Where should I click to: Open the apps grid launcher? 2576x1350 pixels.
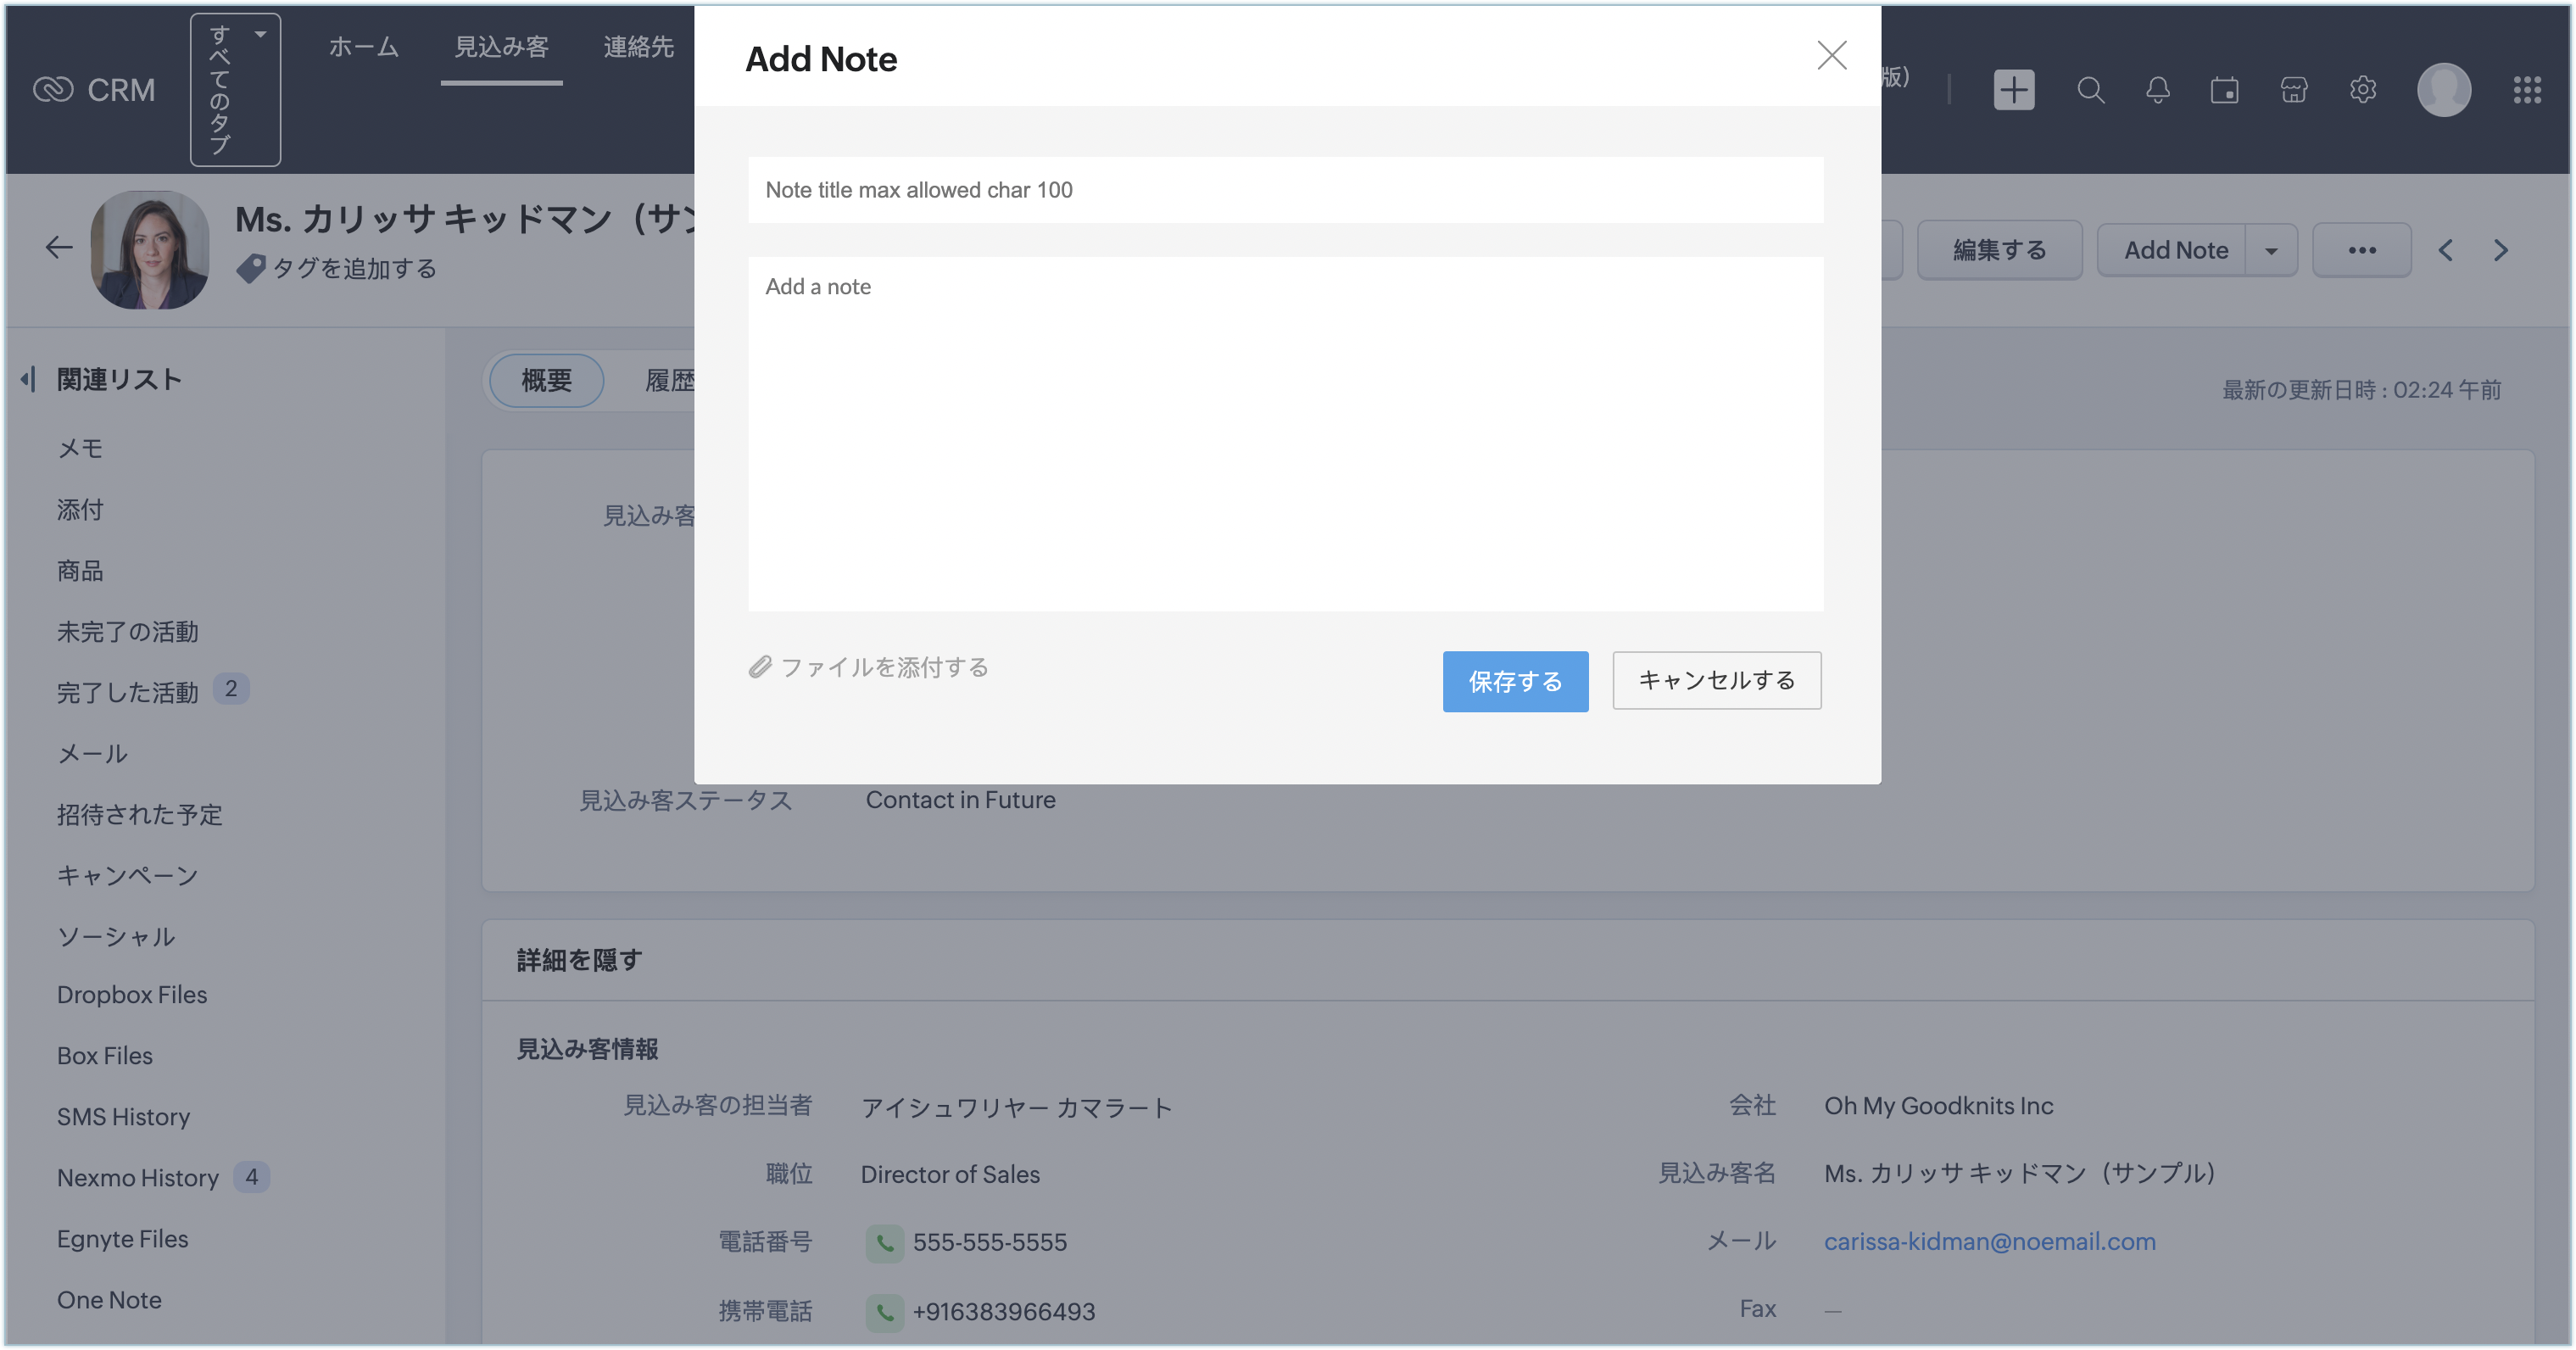click(2527, 90)
